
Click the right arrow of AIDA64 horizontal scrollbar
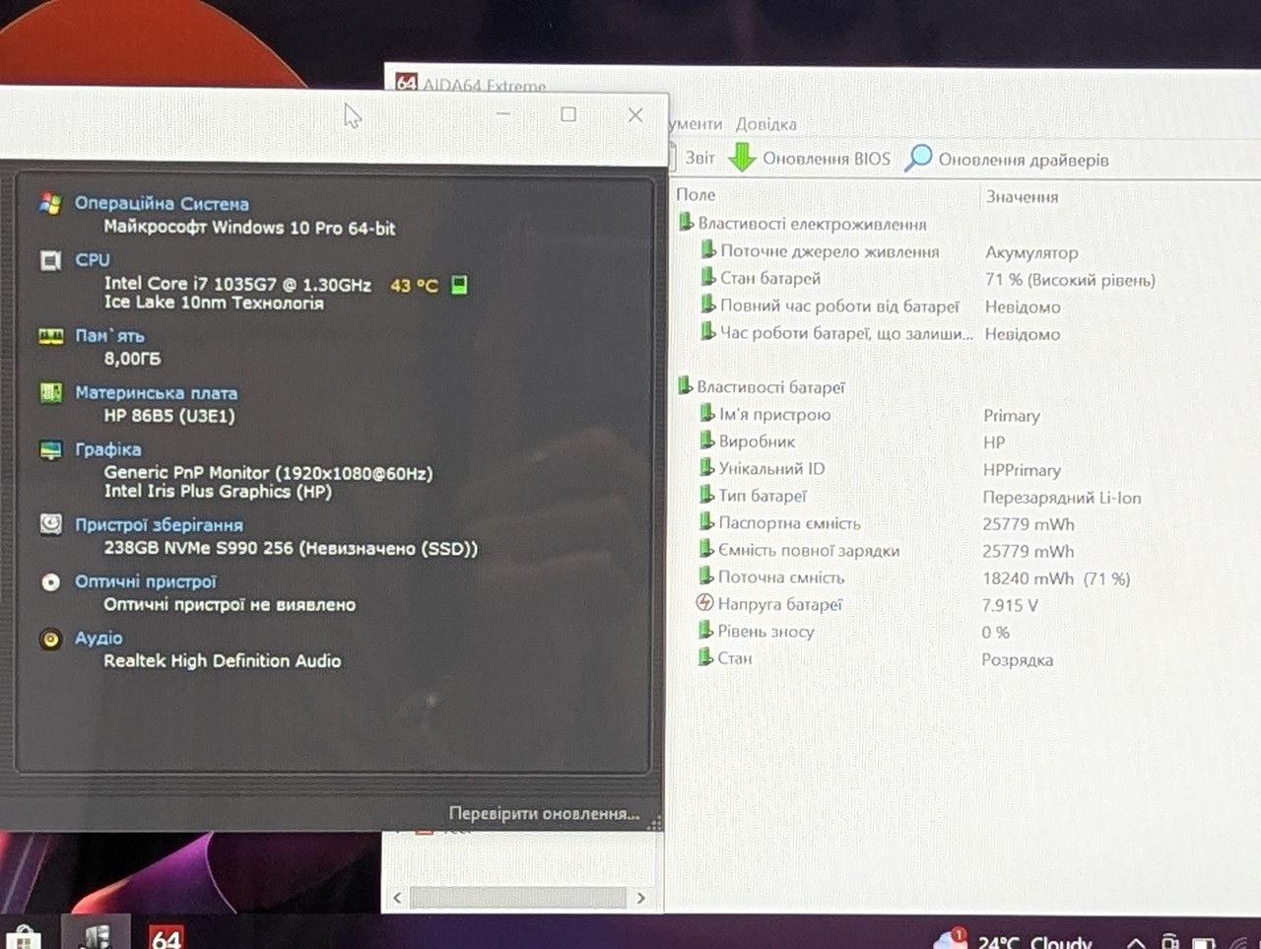pyautogui.click(x=641, y=898)
